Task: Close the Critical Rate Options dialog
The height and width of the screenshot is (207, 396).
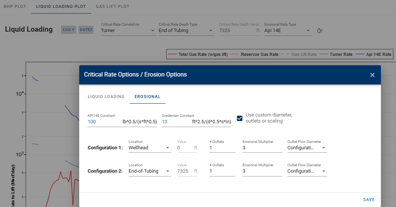Action: [372, 75]
